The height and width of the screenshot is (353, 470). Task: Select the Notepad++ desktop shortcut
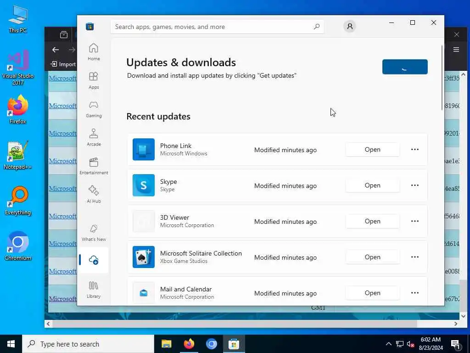(18, 155)
